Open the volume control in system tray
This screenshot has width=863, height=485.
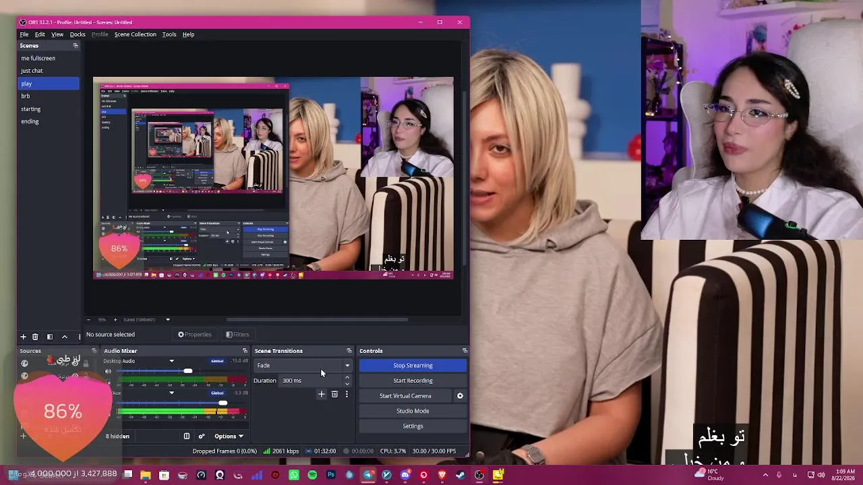821,475
